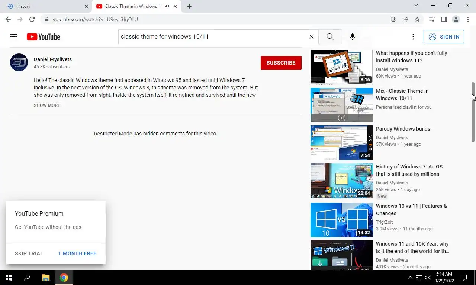Click the 7:54 Parody builds thumbnail
476x285 pixels.
pos(342,143)
